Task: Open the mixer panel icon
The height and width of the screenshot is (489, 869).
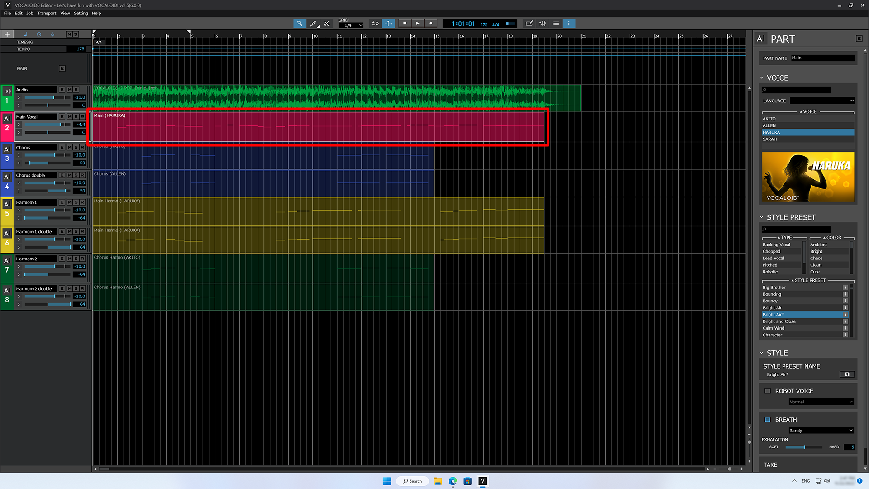Action: pyautogui.click(x=542, y=23)
